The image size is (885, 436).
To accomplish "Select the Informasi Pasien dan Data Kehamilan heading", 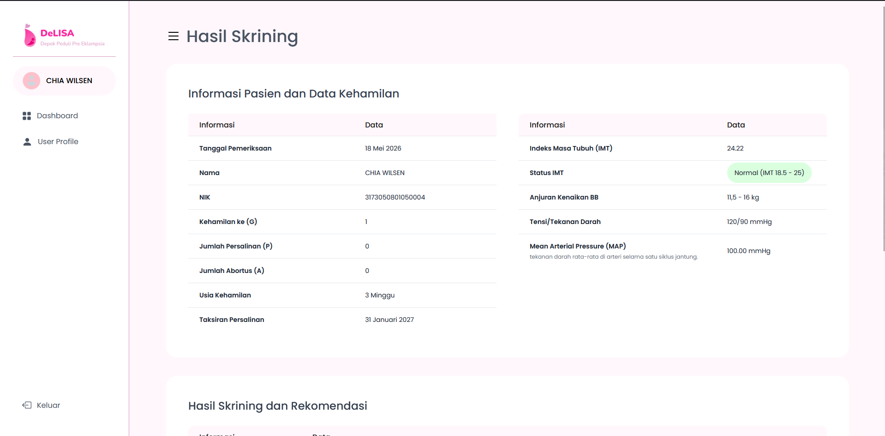I will [293, 93].
